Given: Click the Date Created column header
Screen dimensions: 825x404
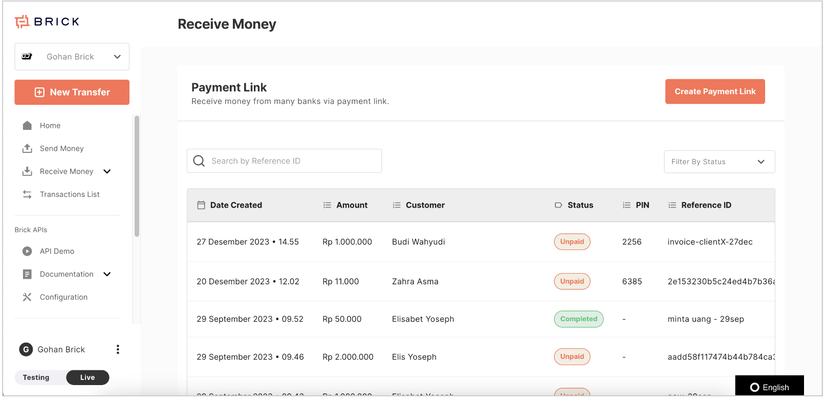Looking at the screenshot, I should (x=236, y=205).
